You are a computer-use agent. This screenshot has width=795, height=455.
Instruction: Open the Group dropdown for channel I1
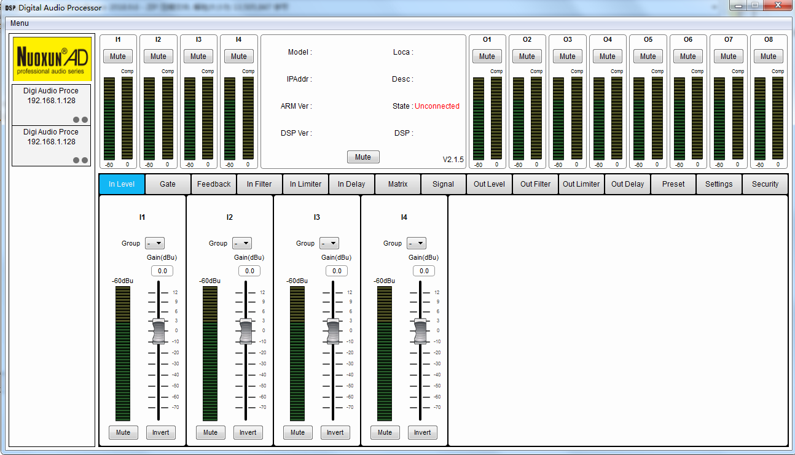(x=154, y=243)
